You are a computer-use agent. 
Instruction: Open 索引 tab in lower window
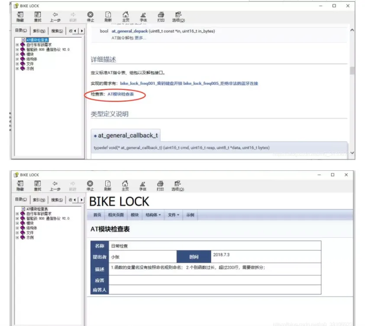point(39,200)
